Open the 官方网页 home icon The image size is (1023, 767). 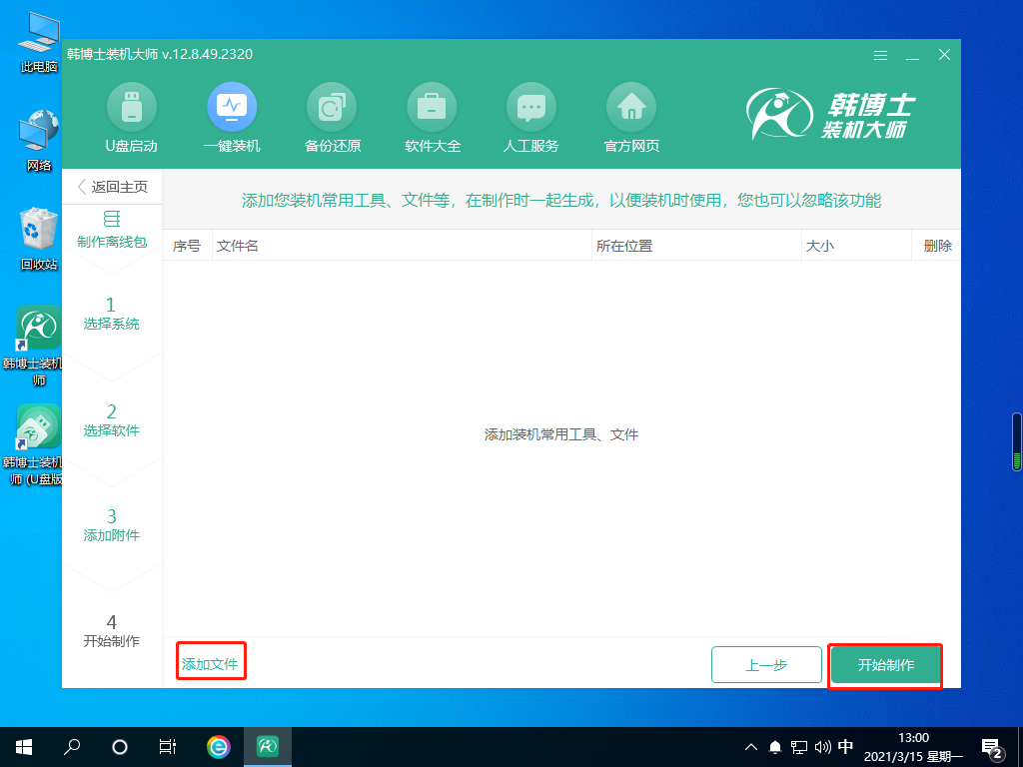tap(631, 107)
